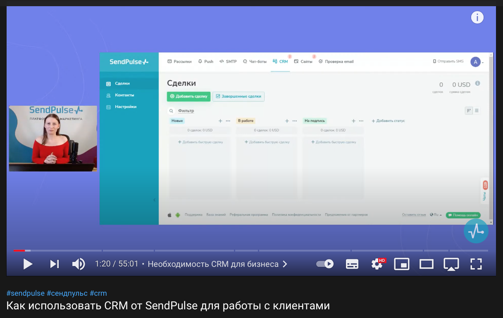Select the CRM tab
503x318 pixels.
280,61
